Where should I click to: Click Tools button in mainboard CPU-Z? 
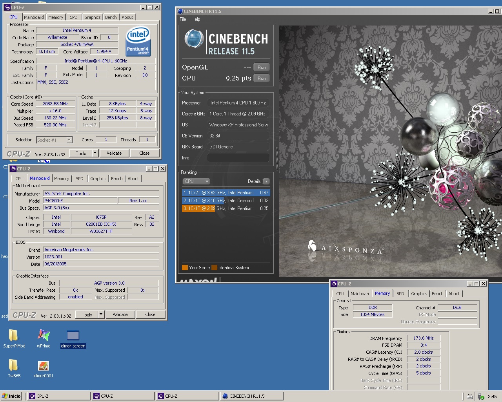click(87, 314)
